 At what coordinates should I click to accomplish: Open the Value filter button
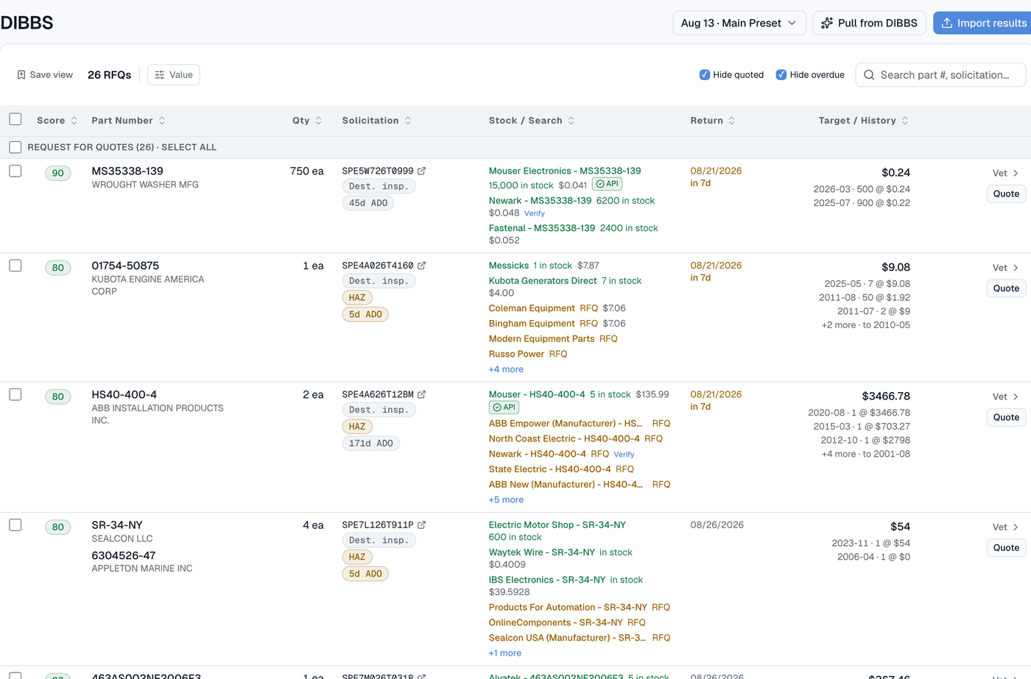tap(174, 75)
